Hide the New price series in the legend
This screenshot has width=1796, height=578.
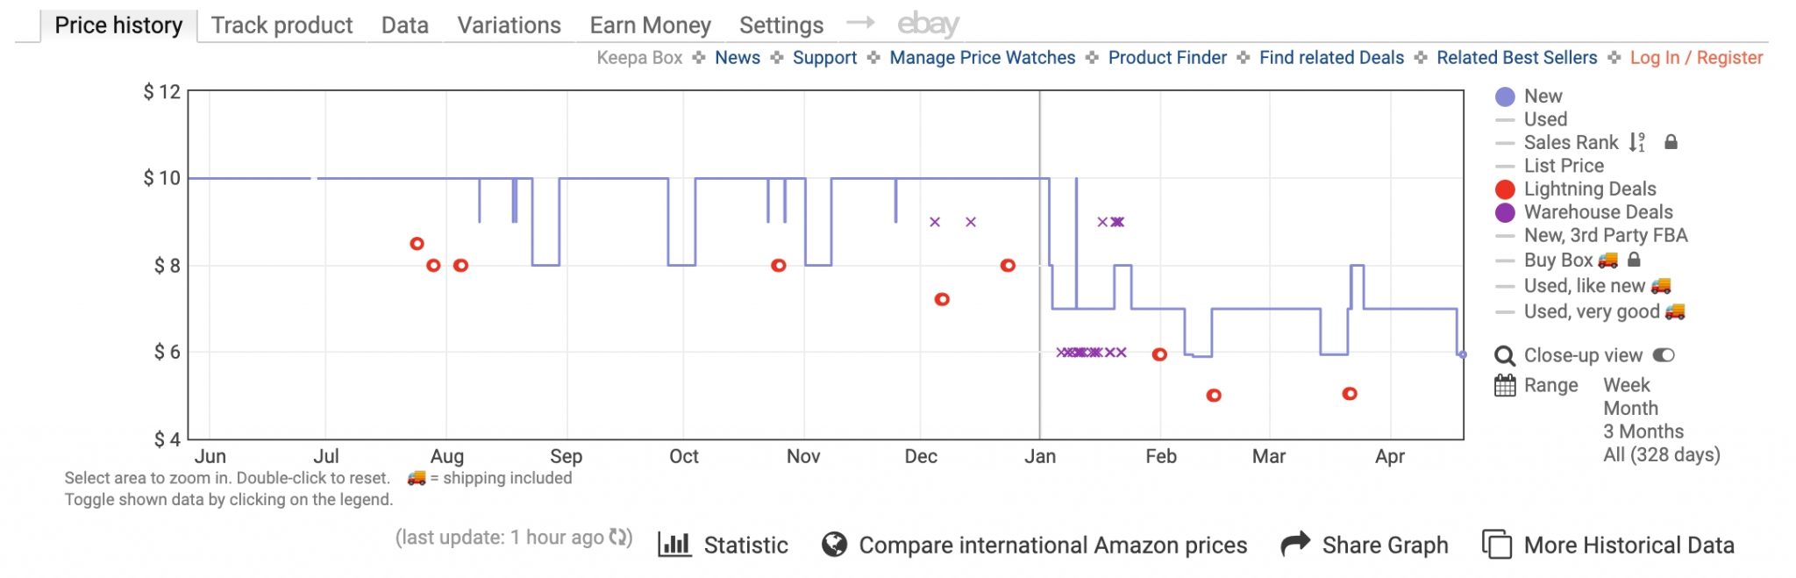[x=1542, y=96]
